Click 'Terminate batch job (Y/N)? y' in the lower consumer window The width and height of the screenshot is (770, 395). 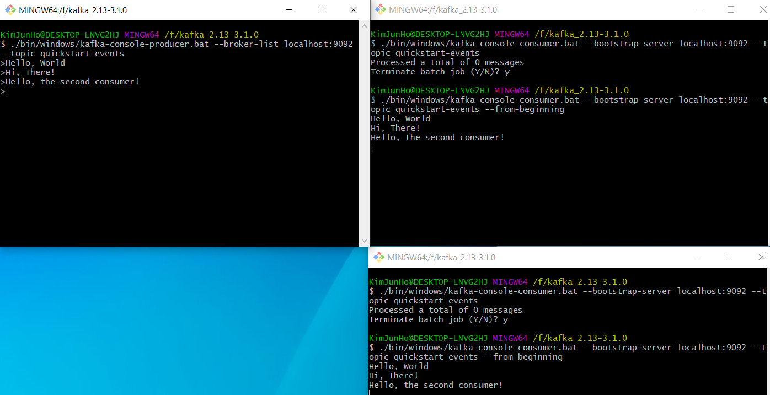point(439,319)
